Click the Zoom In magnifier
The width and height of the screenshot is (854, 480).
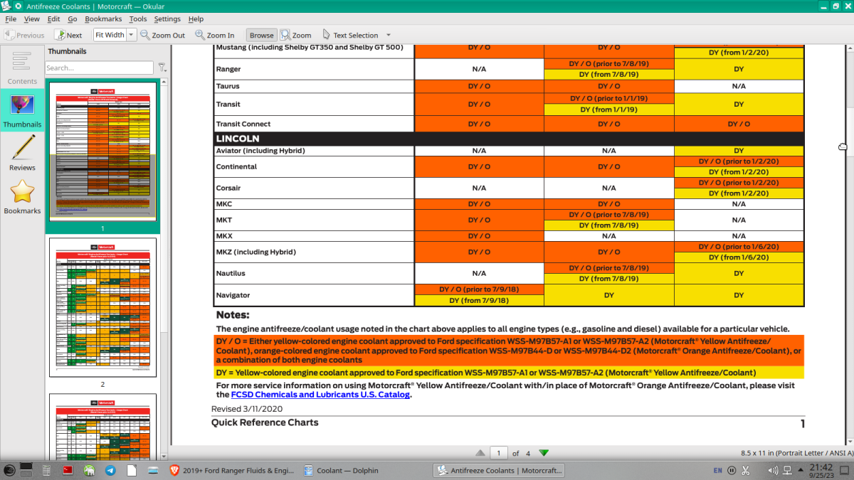214,35
